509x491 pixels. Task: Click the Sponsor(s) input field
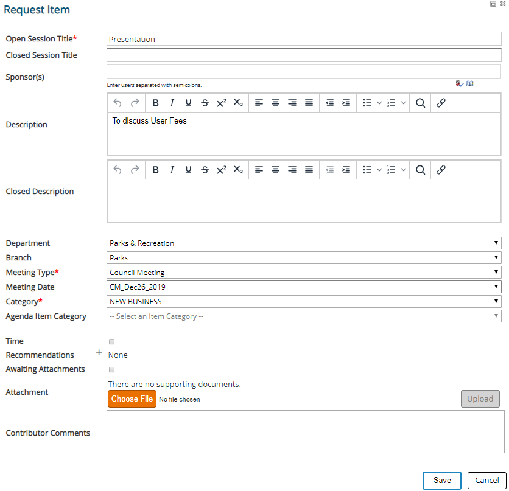coord(304,72)
